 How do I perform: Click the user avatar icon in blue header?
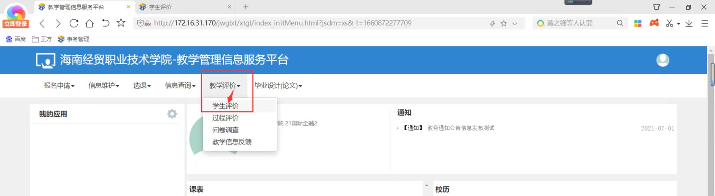[662, 60]
